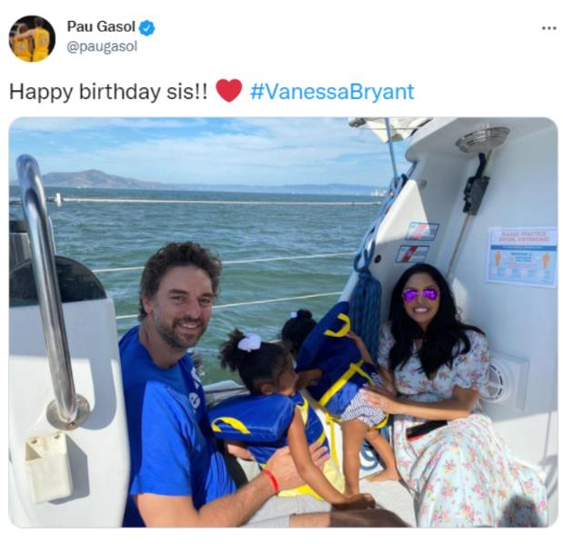Click the "Happy birthday sis!!" tweet text
This screenshot has width=563, height=544.
coord(108,92)
